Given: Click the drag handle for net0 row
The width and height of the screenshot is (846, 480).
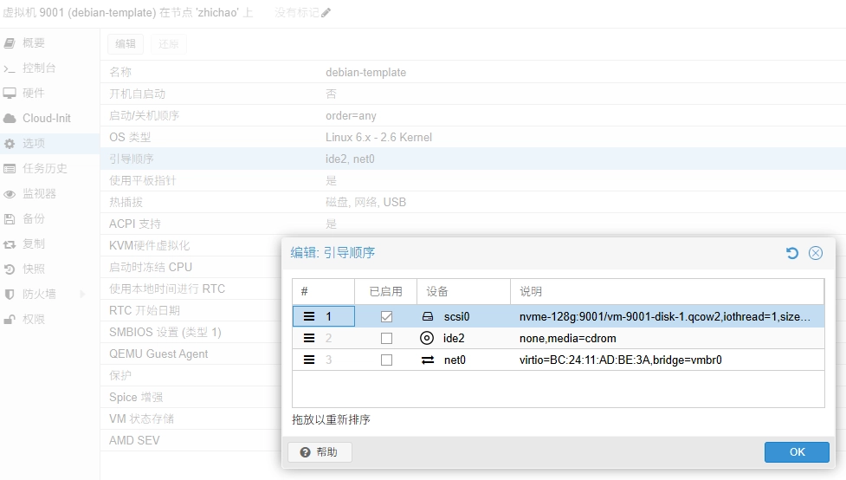Looking at the screenshot, I should pyautogui.click(x=309, y=360).
